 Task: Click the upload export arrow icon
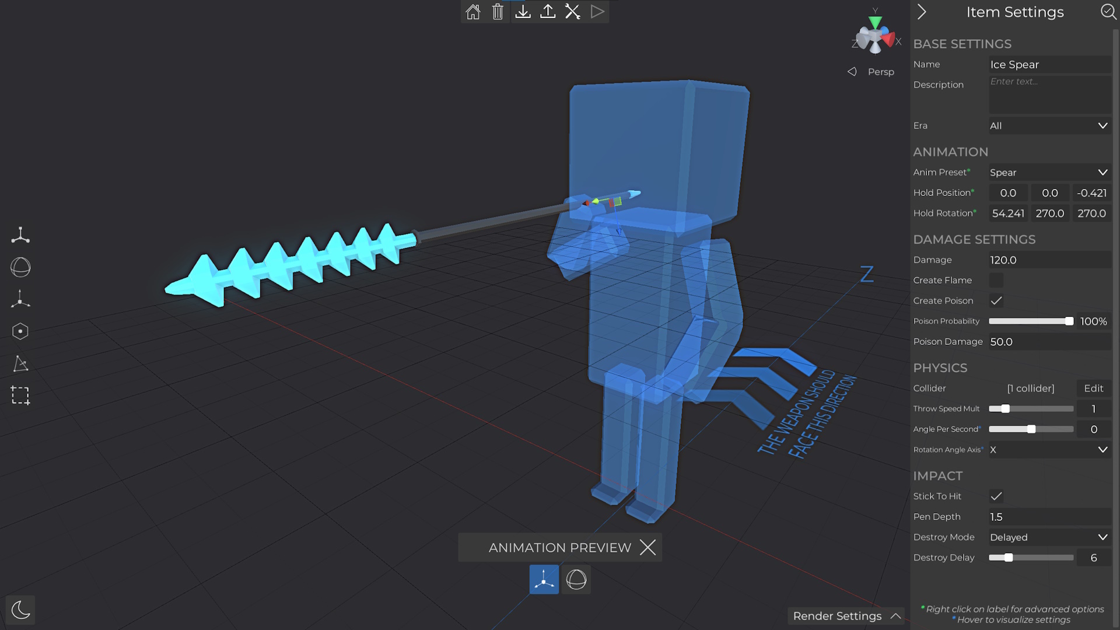tap(548, 12)
